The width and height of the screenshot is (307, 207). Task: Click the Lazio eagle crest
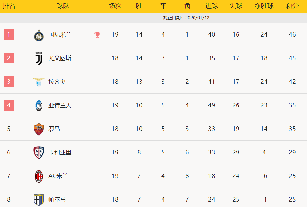pyautogui.click(x=39, y=82)
